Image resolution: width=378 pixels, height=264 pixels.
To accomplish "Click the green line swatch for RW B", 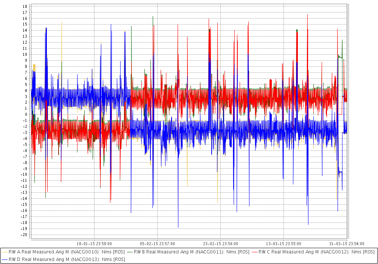I will point(130,252).
